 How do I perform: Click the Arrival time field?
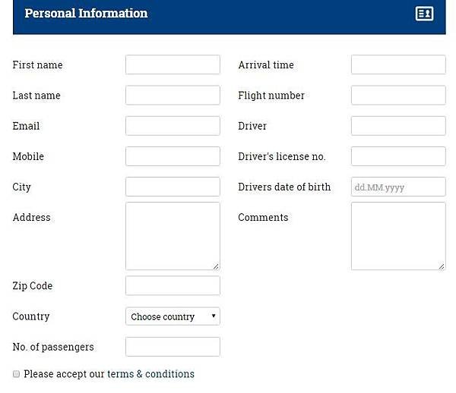pyautogui.click(x=398, y=64)
